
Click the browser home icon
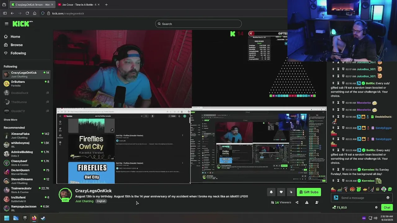click(35, 13)
